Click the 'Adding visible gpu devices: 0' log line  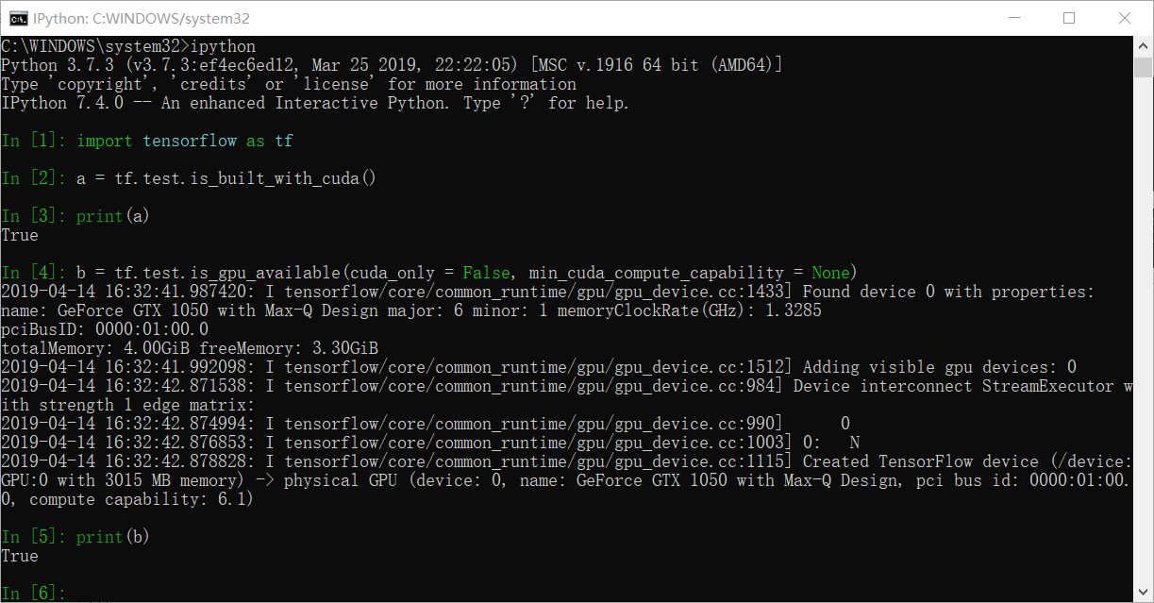pos(539,367)
